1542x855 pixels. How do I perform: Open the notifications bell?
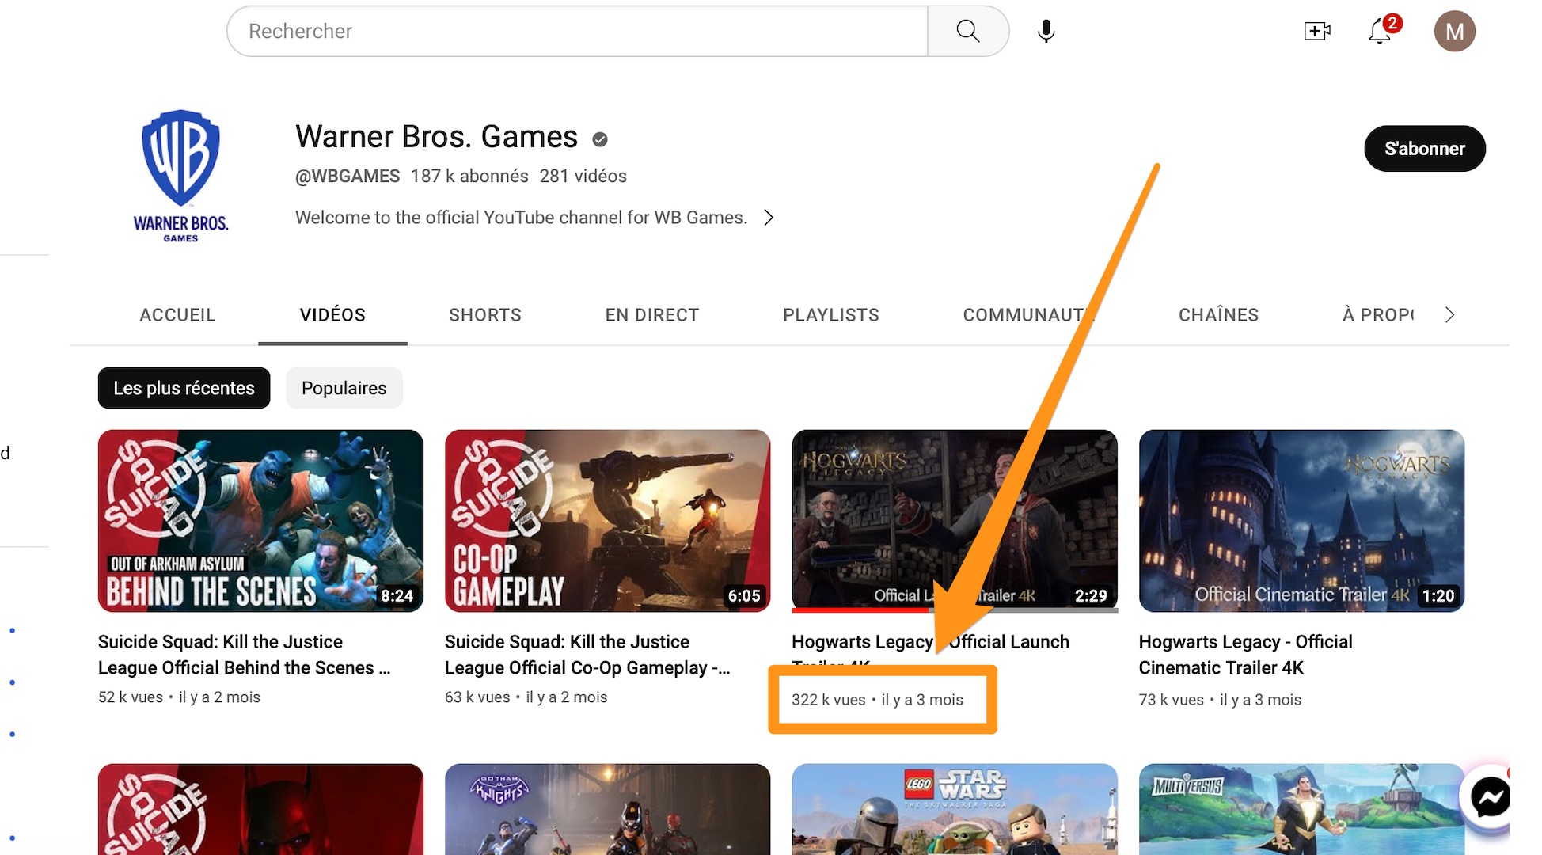[x=1381, y=31]
